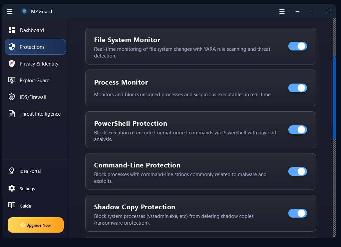Click the Upgrade Now button
The image size is (341, 247).
pos(35,225)
